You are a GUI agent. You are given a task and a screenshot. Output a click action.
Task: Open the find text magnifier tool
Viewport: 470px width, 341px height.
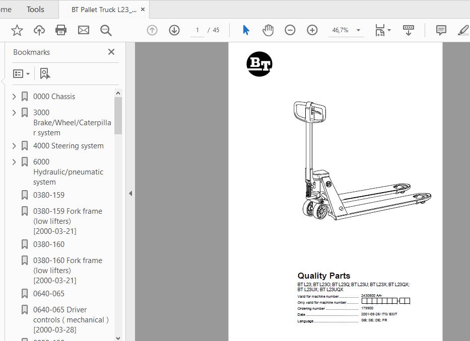[x=106, y=30]
